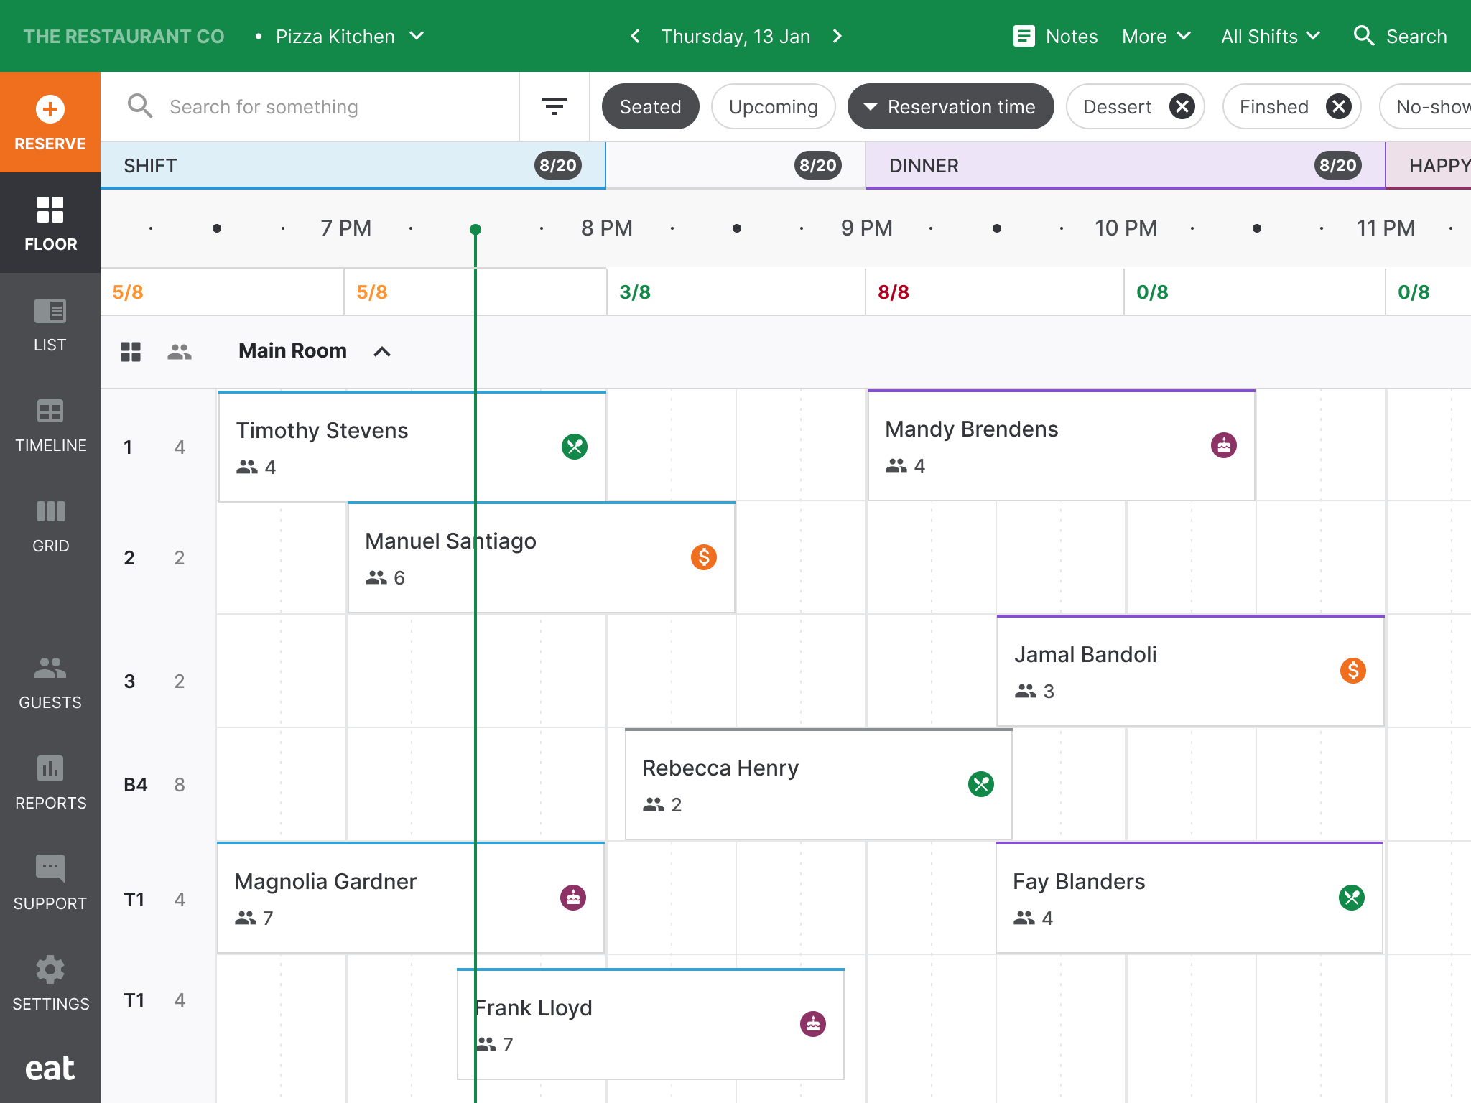Remove the Dessert filter chip
The width and height of the screenshot is (1471, 1103).
pyautogui.click(x=1182, y=107)
